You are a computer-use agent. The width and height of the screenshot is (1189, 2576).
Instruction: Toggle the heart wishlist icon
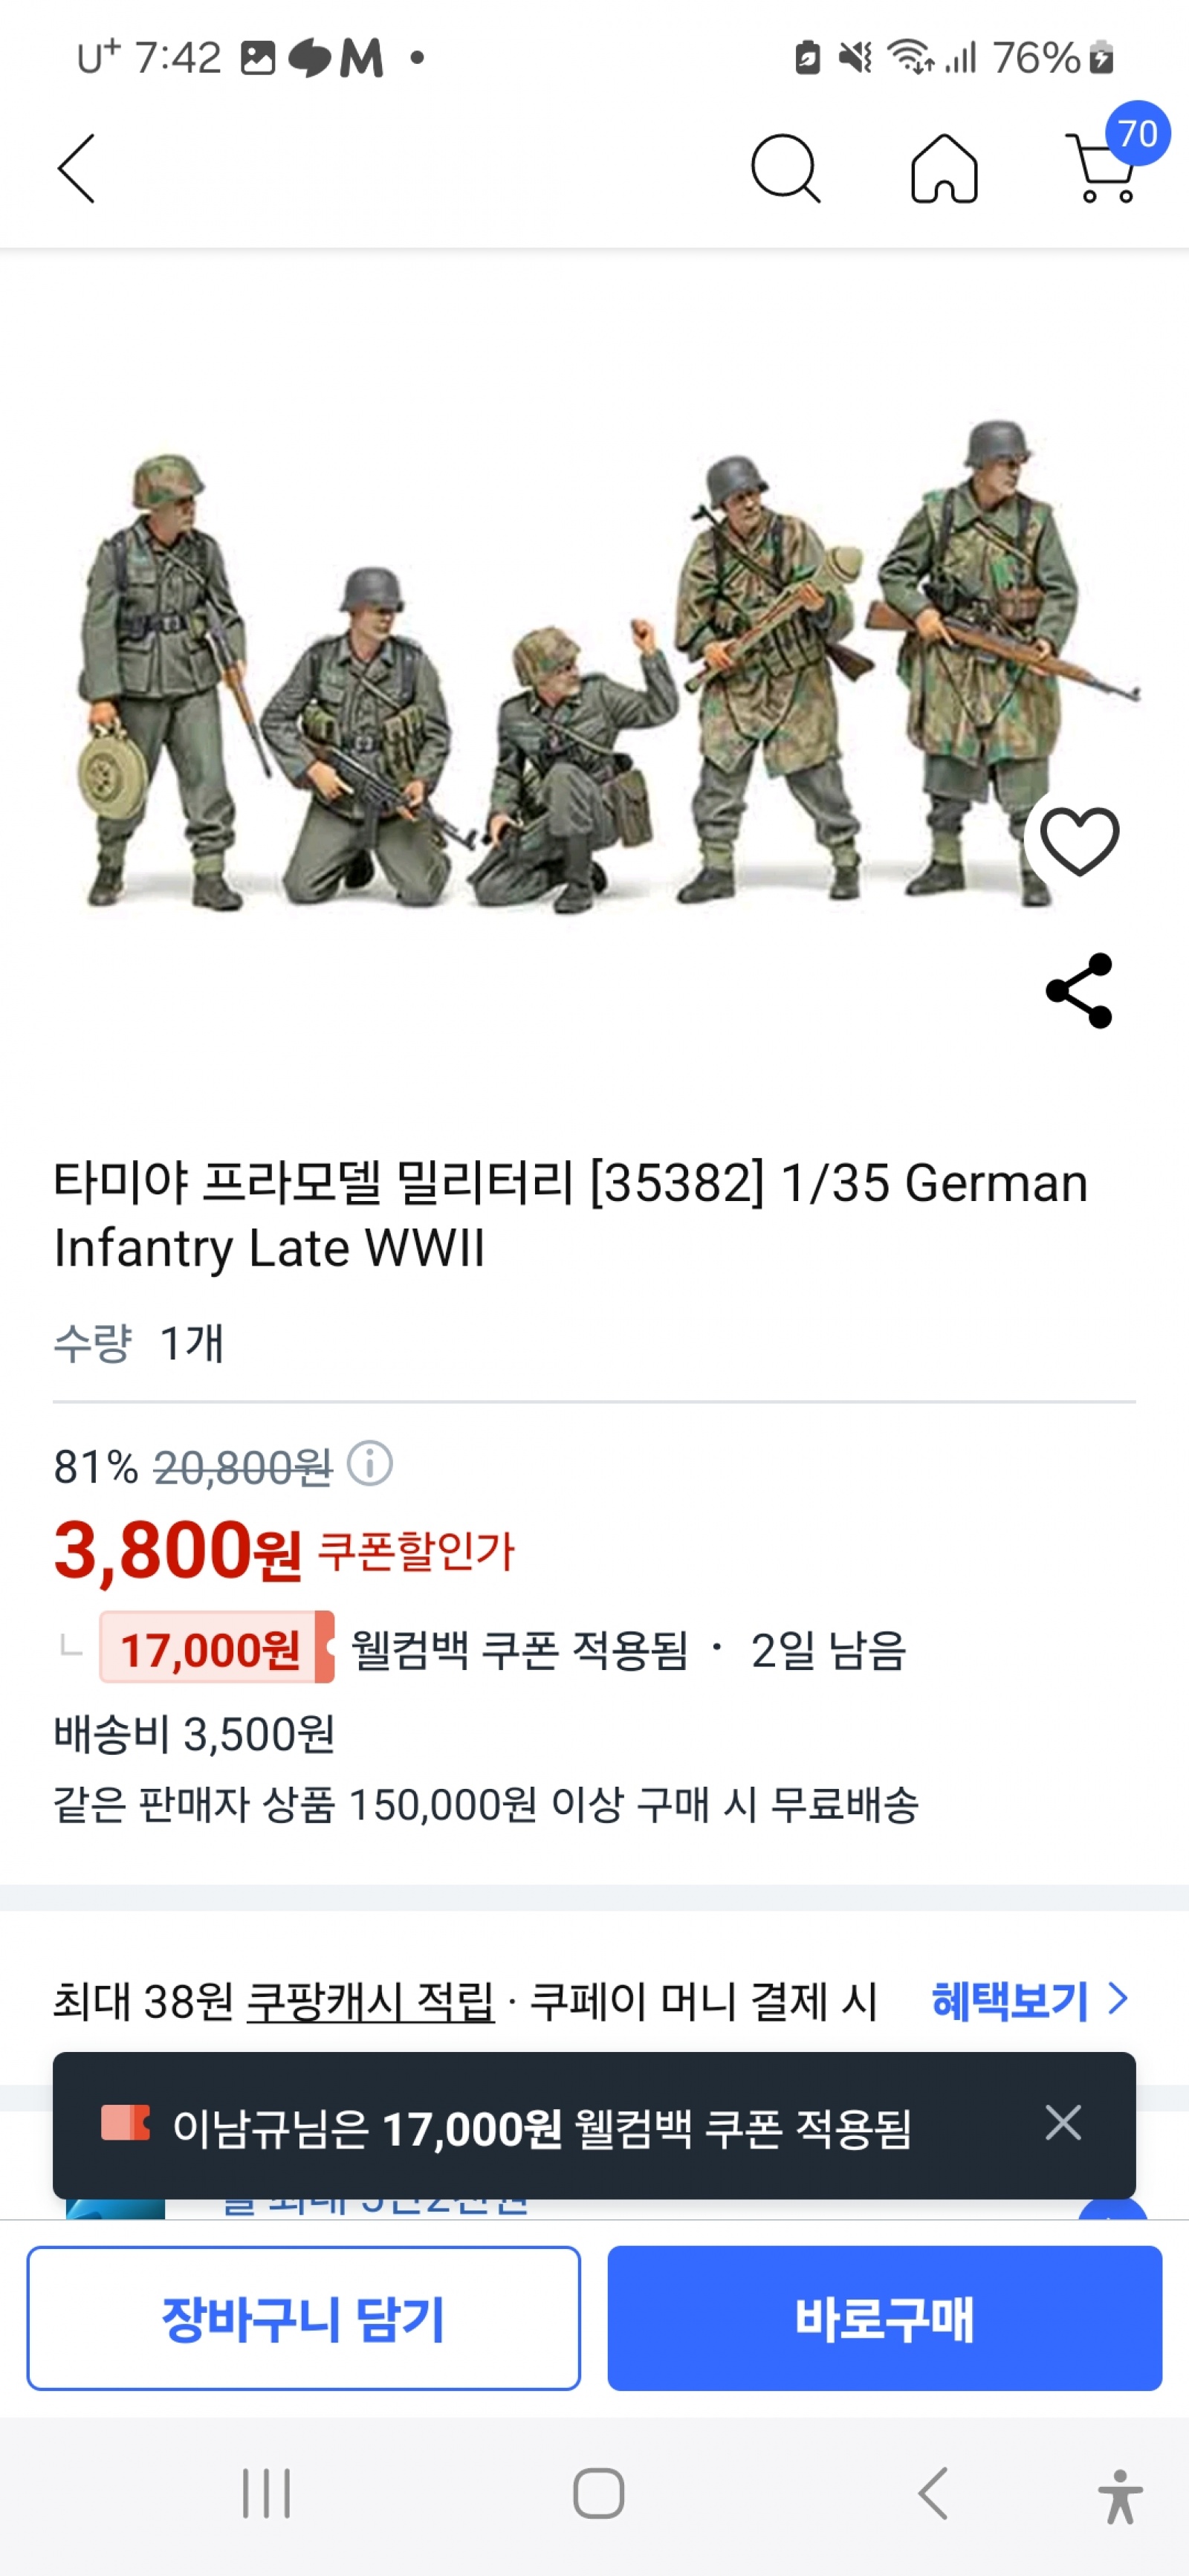pos(1079,841)
